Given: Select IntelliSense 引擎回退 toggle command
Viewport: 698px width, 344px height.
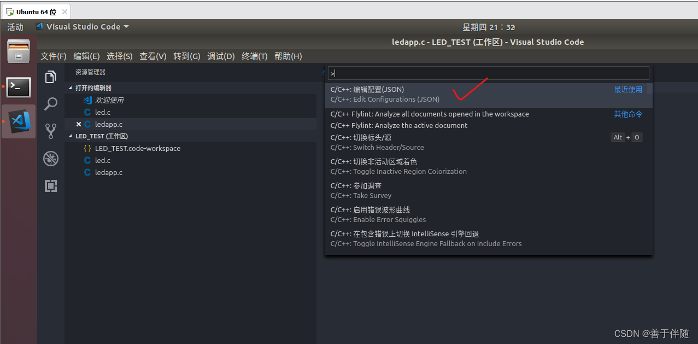Looking at the screenshot, I should point(489,238).
